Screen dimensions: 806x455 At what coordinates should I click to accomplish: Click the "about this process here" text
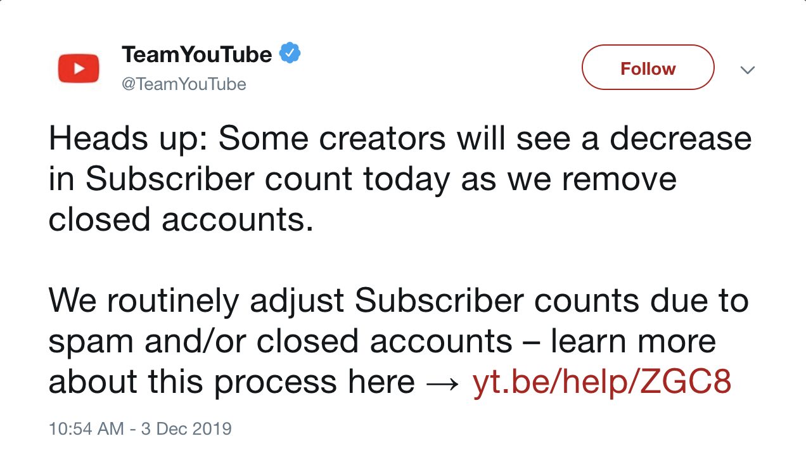[232, 382]
